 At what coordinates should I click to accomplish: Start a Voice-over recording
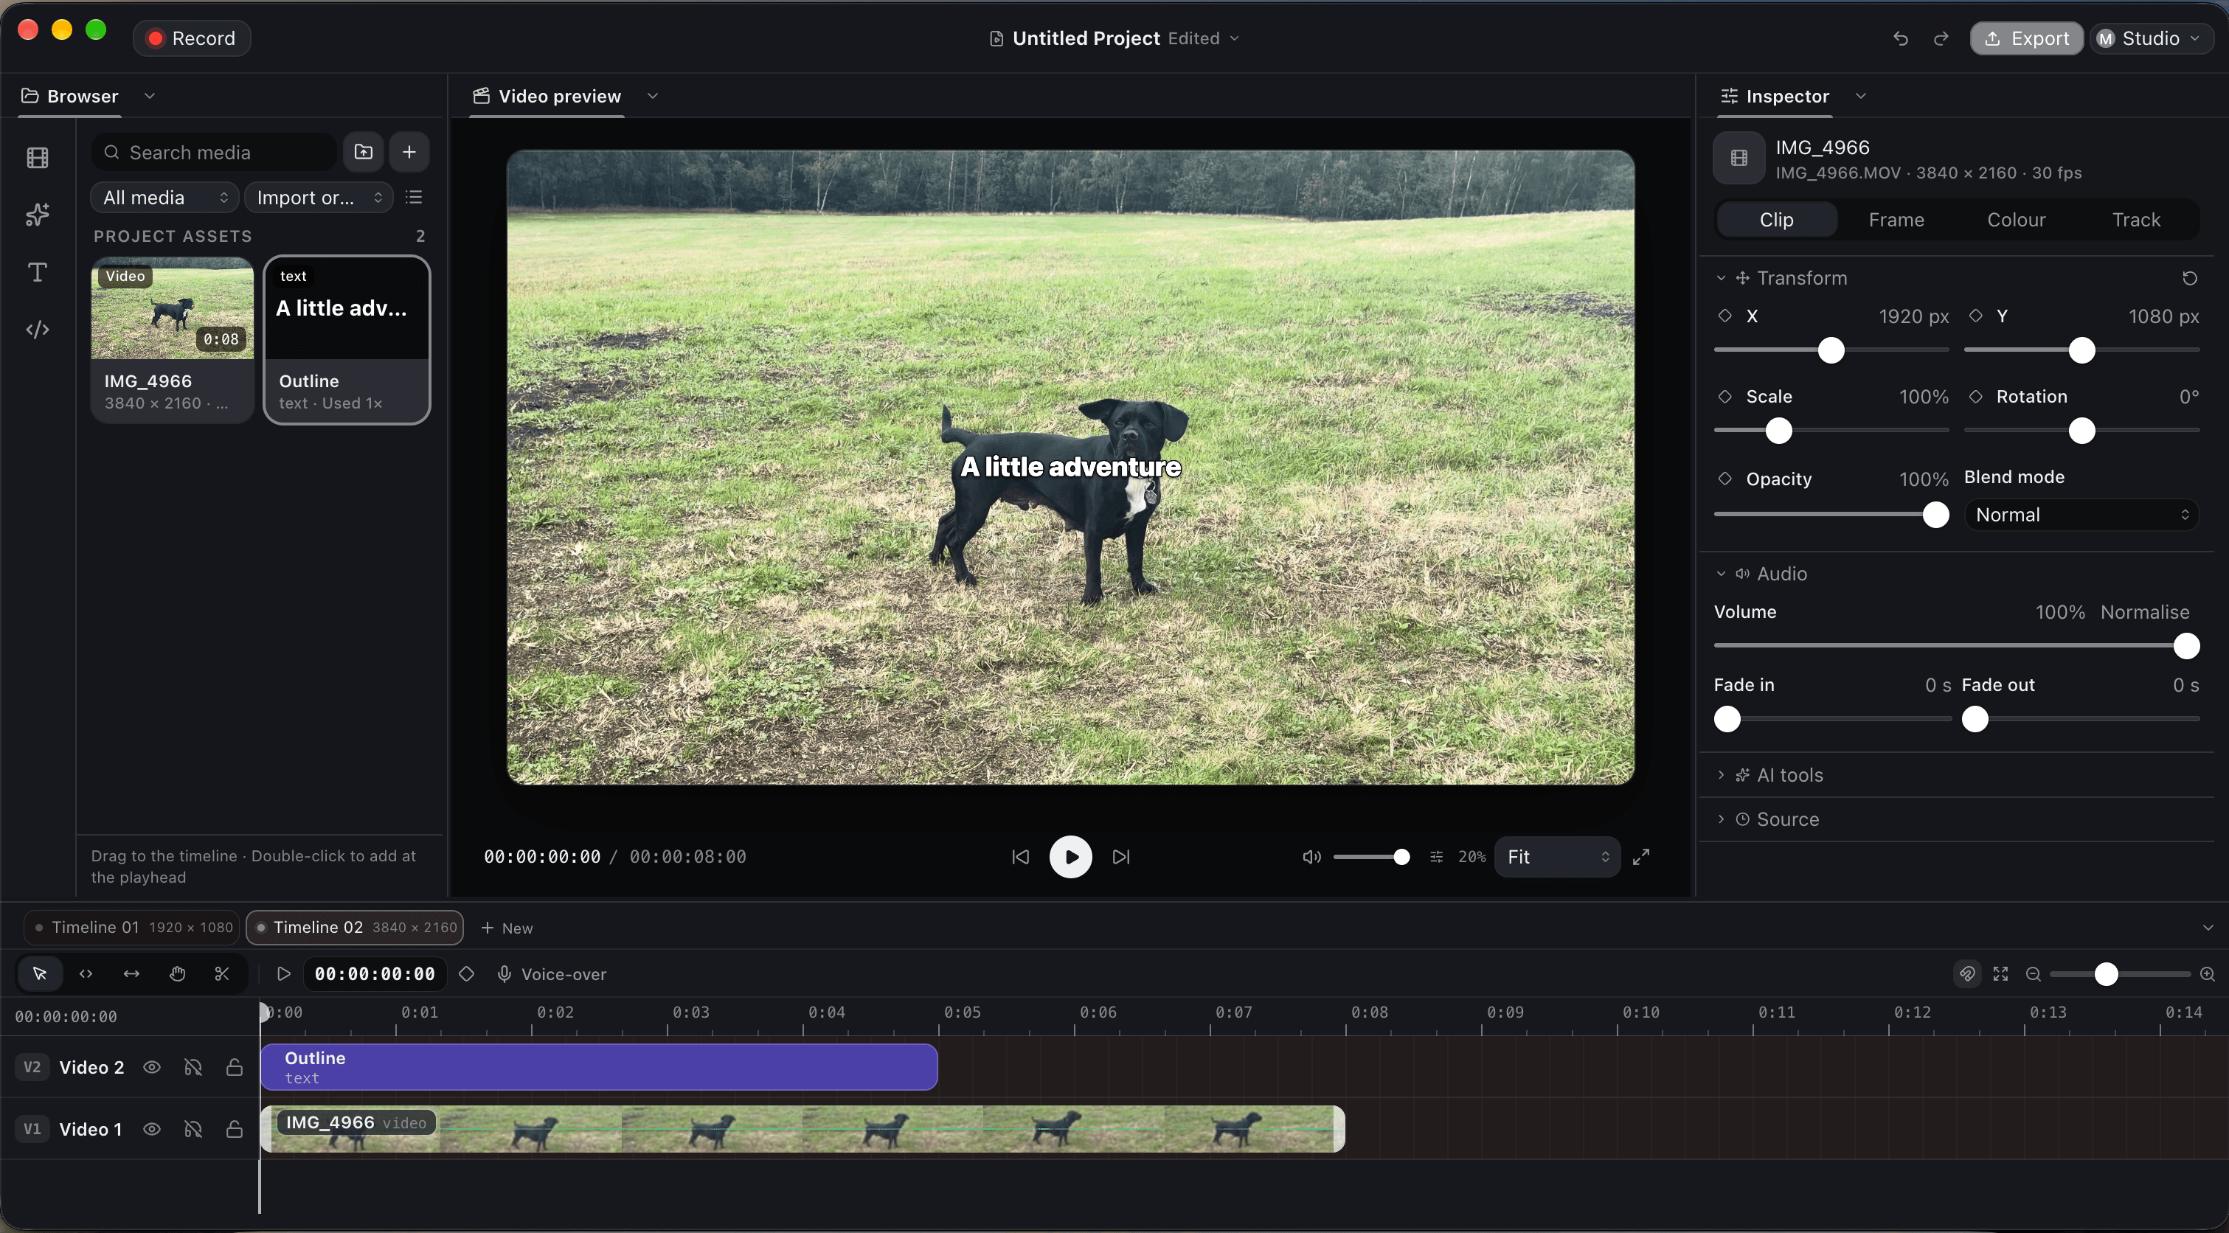[551, 974]
